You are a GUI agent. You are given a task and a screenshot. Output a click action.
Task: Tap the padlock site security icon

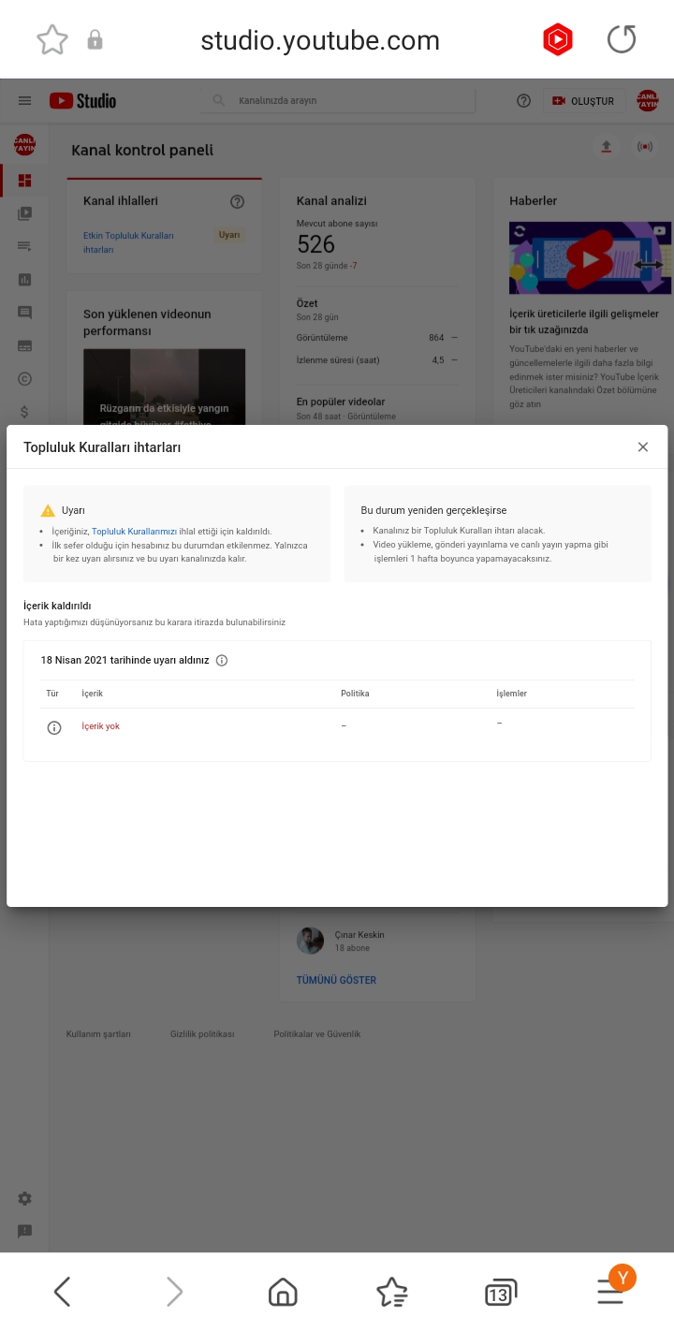tap(95, 39)
